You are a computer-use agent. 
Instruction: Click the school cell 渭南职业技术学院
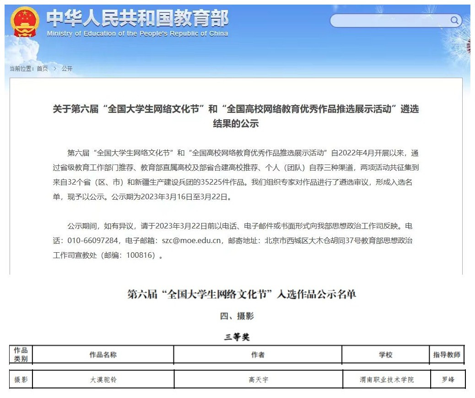387,379
